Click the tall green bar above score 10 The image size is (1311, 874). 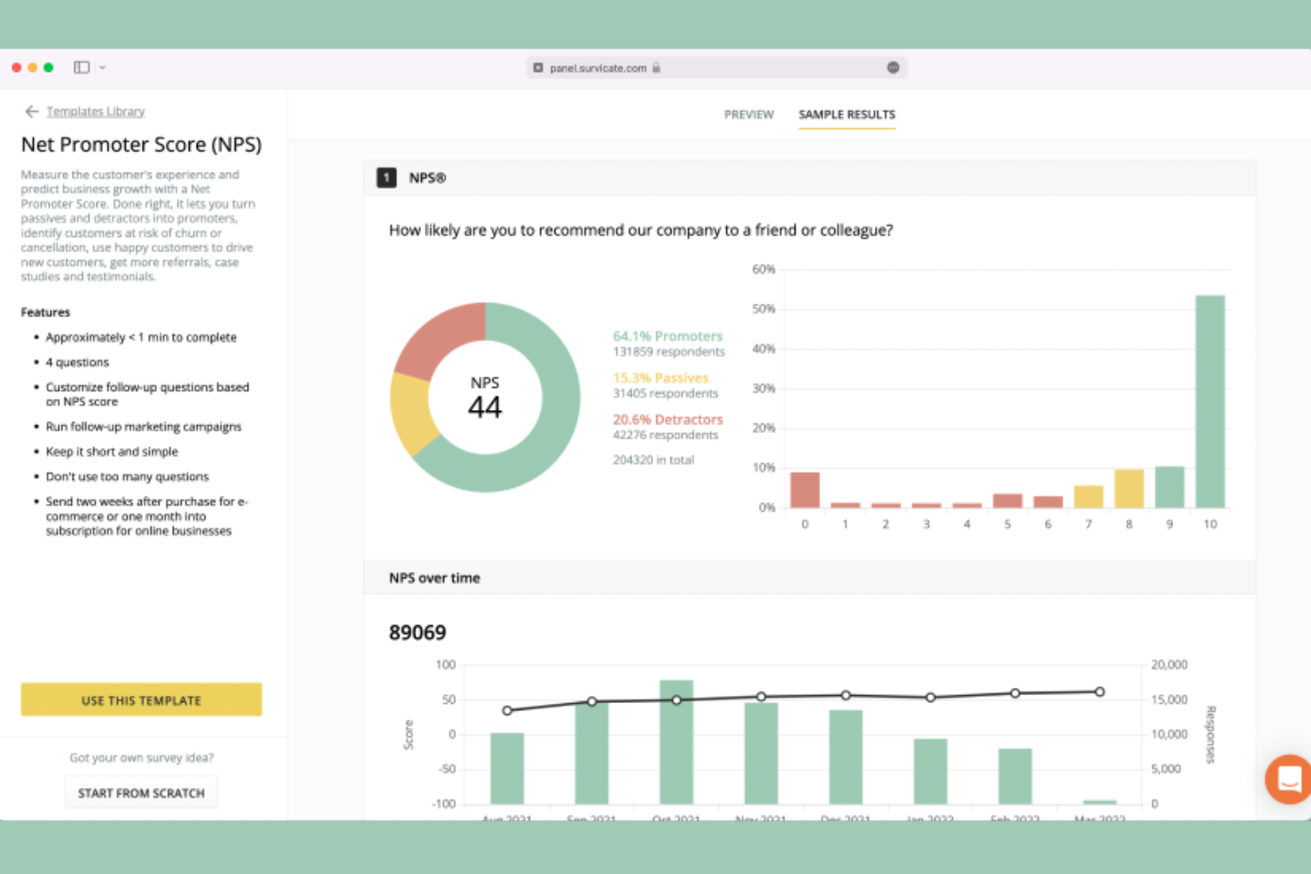(x=1210, y=398)
